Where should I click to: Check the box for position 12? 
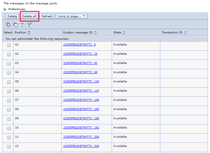click(x=9, y=147)
